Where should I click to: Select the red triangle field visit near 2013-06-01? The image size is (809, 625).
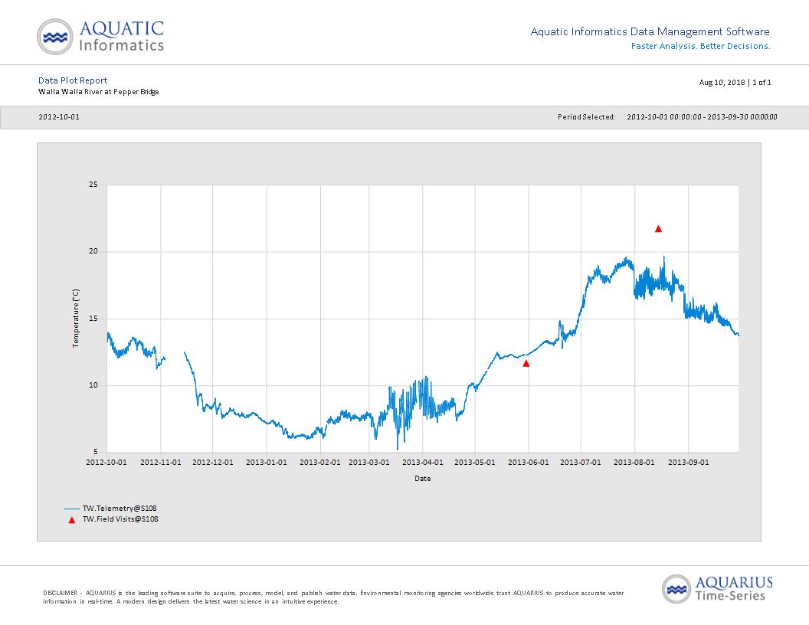526,364
